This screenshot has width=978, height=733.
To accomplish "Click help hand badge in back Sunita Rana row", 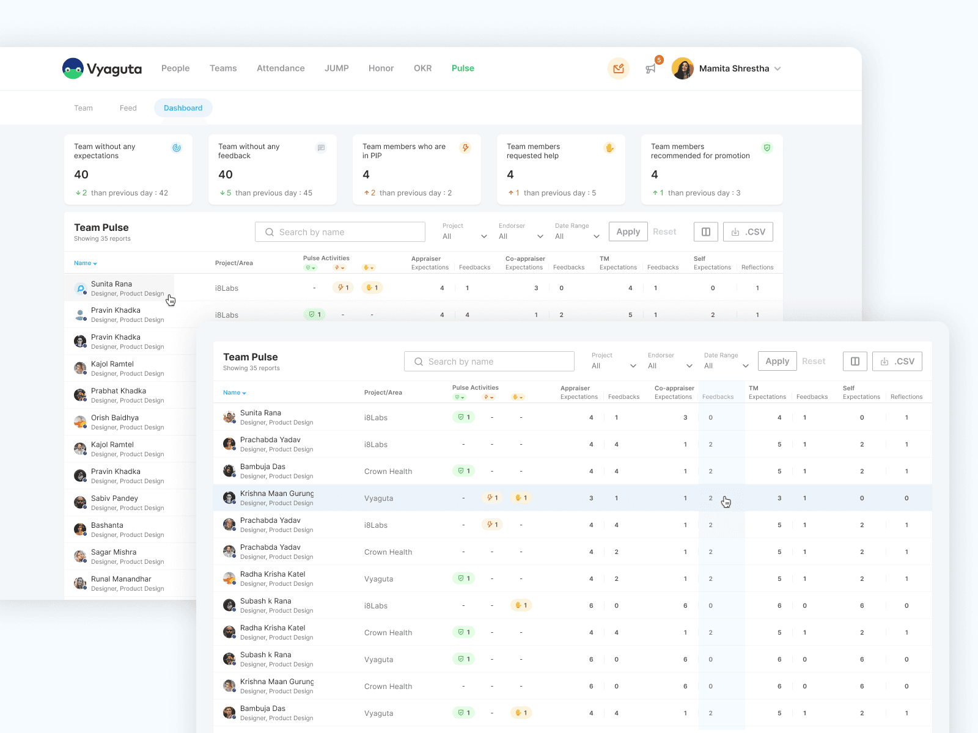I will coord(372,288).
